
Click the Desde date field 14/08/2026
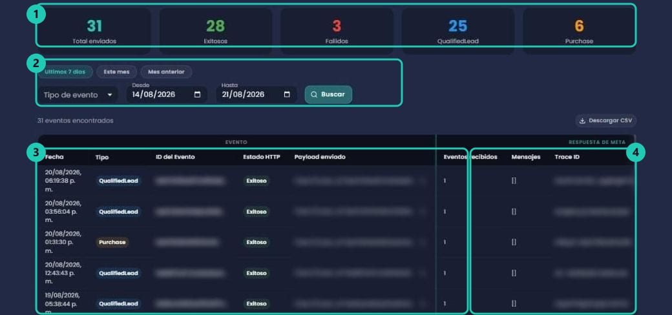point(167,95)
